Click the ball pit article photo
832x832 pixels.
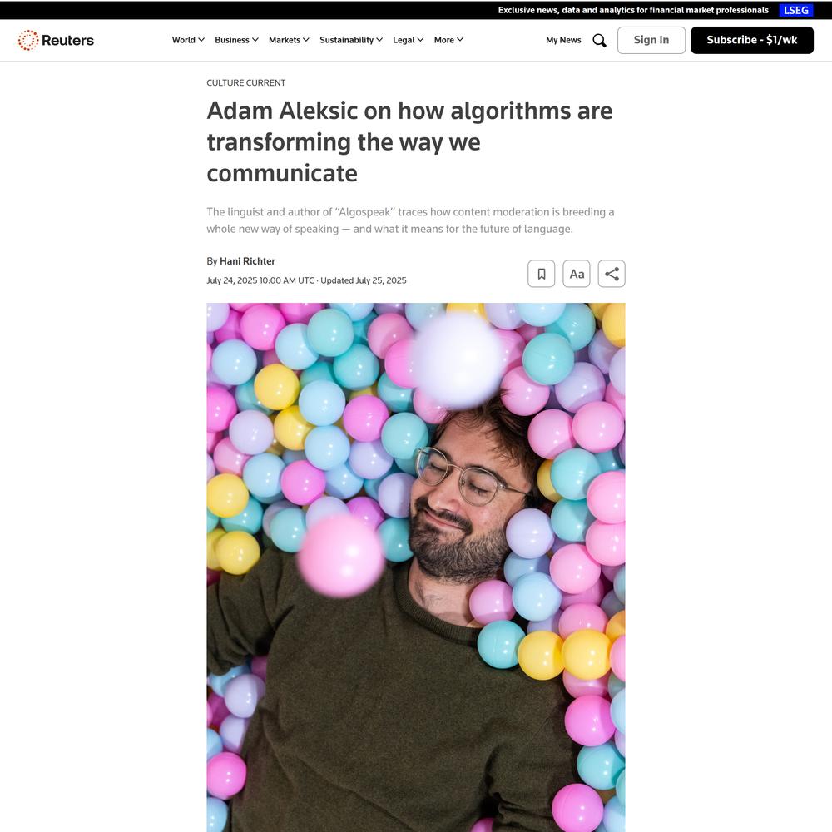(x=416, y=567)
